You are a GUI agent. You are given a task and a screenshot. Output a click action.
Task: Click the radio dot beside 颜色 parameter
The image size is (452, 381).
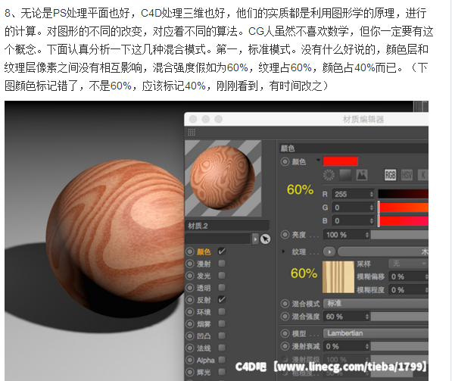tap(285, 161)
